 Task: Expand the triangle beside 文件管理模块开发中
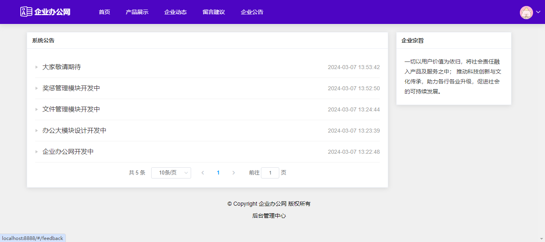pos(37,109)
